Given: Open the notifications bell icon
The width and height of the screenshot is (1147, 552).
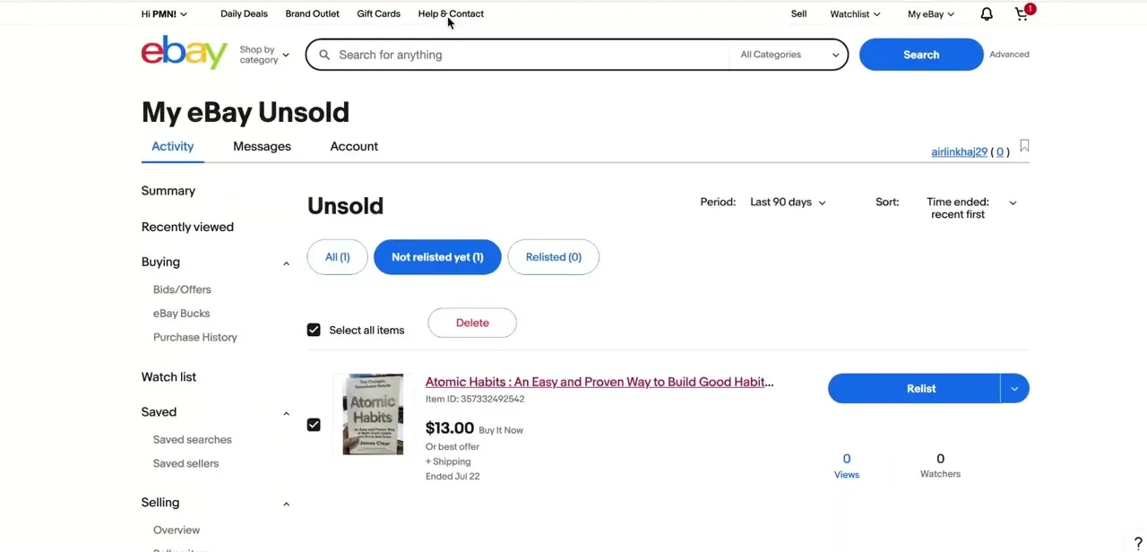Looking at the screenshot, I should (987, 14).
